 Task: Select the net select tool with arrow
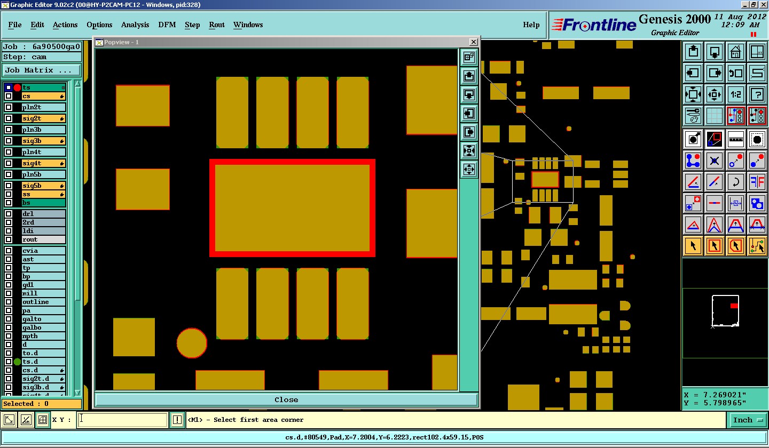pyautogui.click(x=757, y=246)
